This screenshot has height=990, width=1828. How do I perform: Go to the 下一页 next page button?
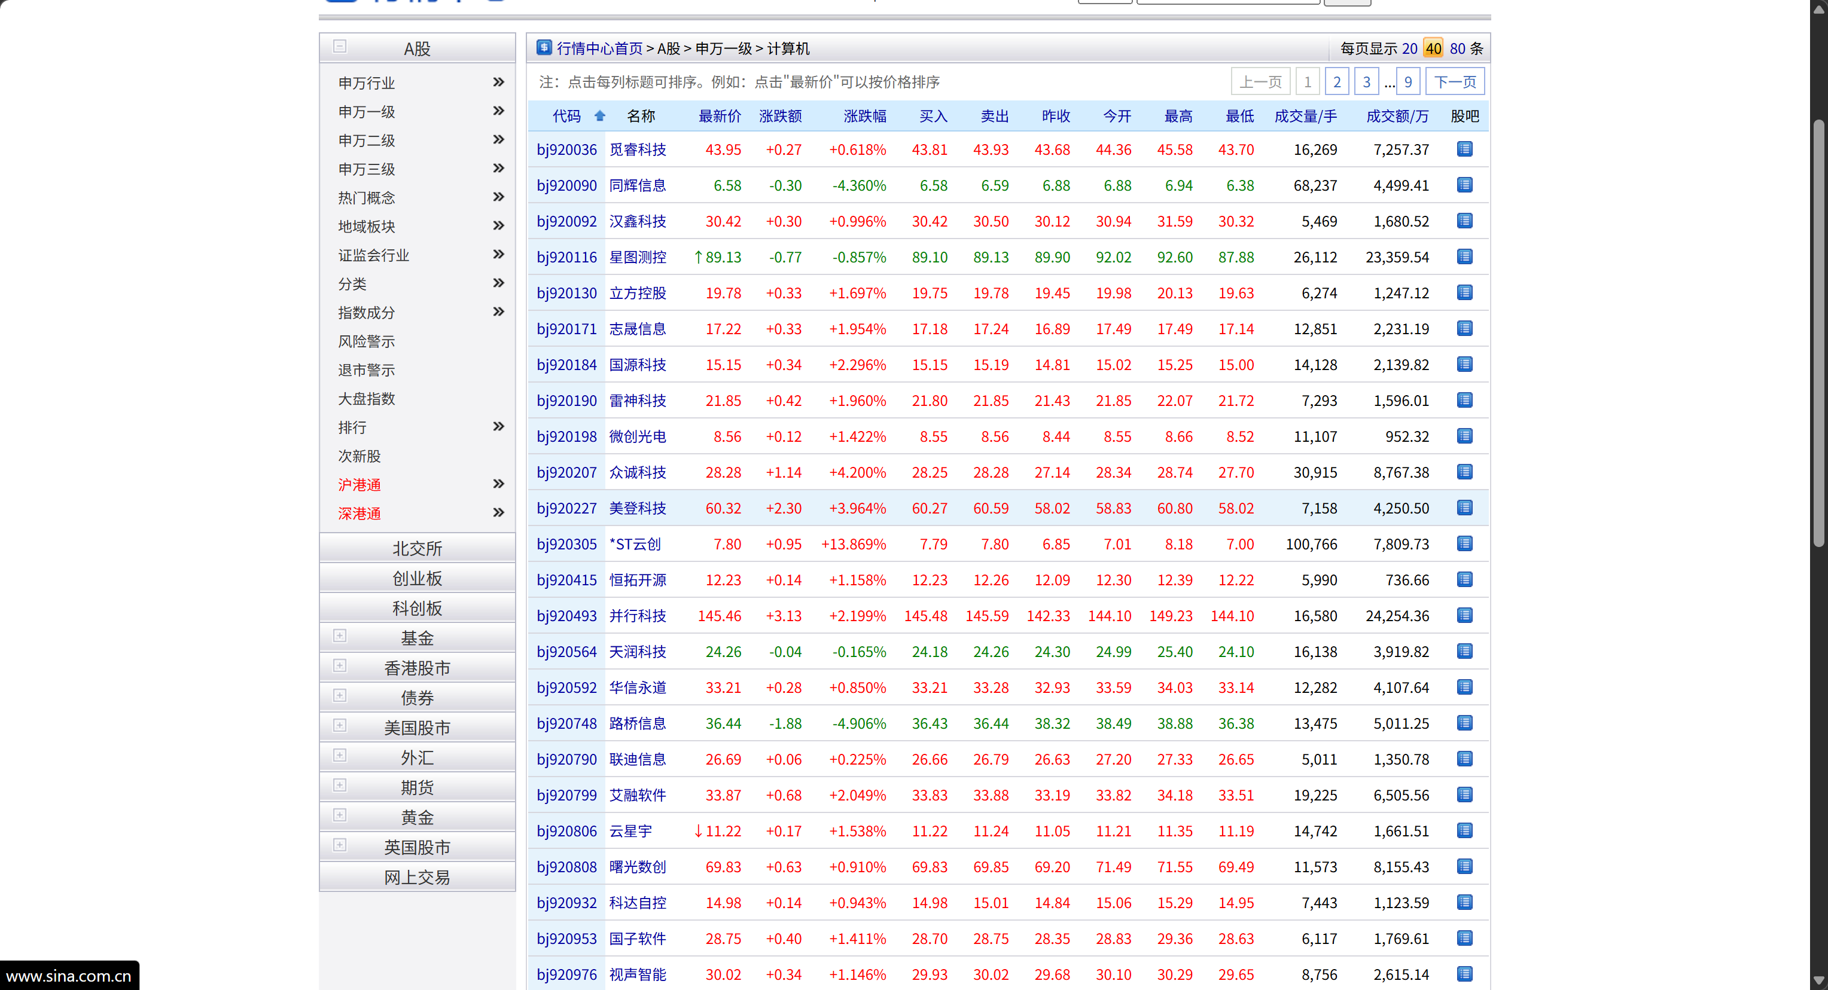point(1454,81)
